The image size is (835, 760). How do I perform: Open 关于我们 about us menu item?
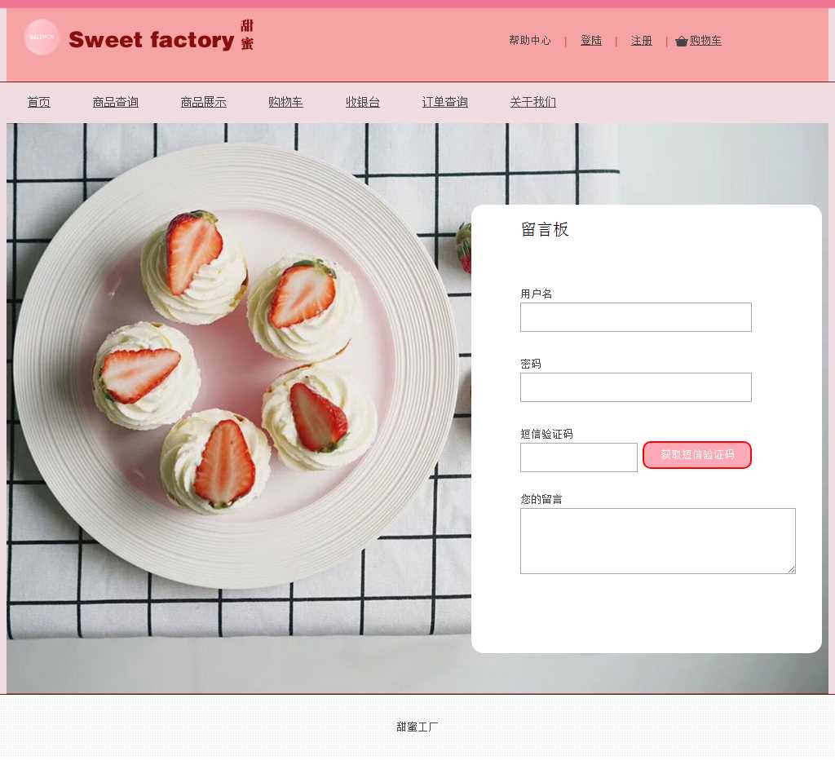533,102
